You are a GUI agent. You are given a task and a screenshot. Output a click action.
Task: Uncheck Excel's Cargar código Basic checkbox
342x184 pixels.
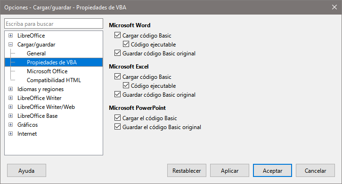tap(118, 77)
